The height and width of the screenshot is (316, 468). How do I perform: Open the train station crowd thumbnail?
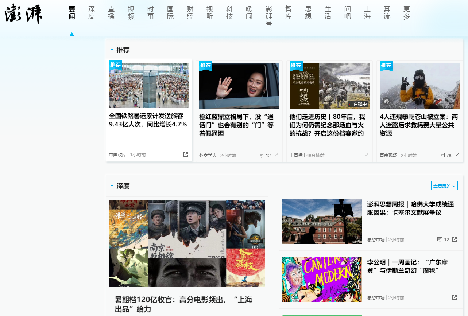[x=149, y=85]
